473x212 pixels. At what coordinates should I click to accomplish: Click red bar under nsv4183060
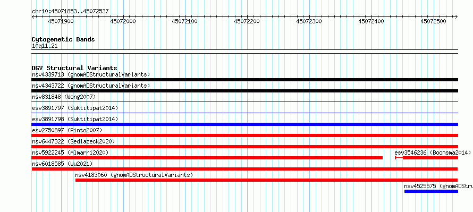(267, 180)
